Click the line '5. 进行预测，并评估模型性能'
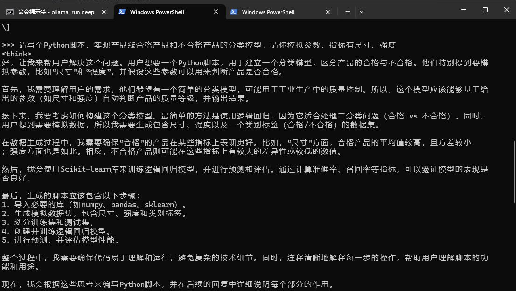516x291 pixels. pos(61,240)
